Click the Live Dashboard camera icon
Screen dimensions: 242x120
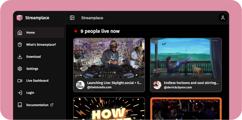pyautogui.click(x=20, y=81)
